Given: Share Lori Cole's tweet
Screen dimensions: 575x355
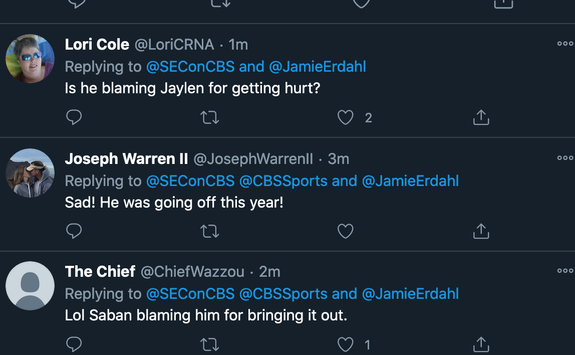Looking at the screenshot, I should (x=481, y=117).
